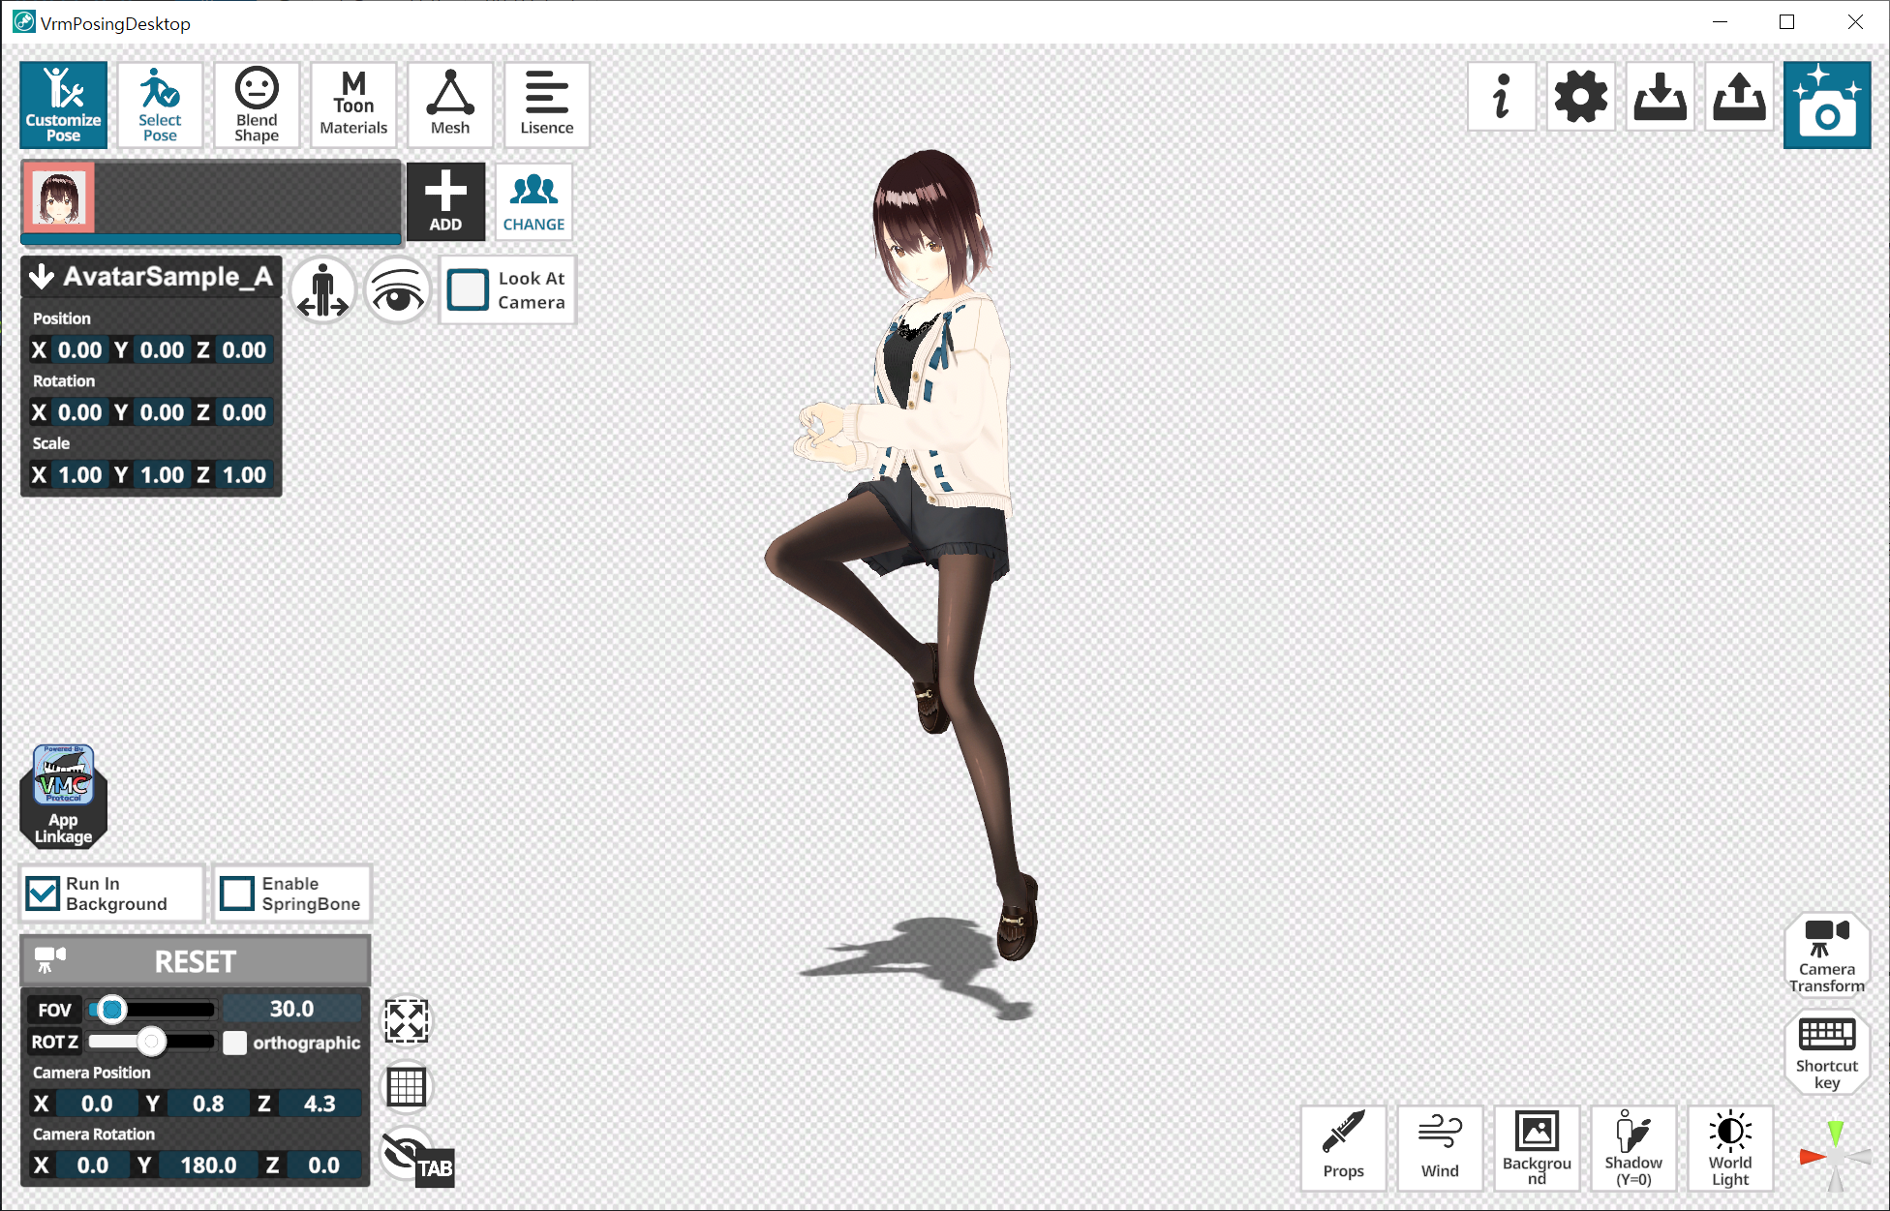Select the avatar thumbnail in list
The width and height of the screenshot is (1890, 1211).
(x=59, y=197)
